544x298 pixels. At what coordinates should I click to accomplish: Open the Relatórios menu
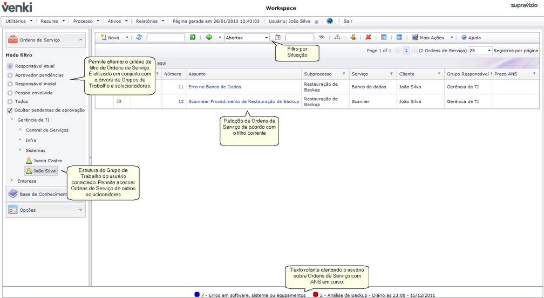click(x=150, y=21)
